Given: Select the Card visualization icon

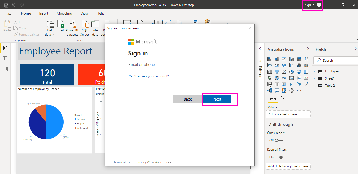Looking at the screenshot, I should pos(292,78).
